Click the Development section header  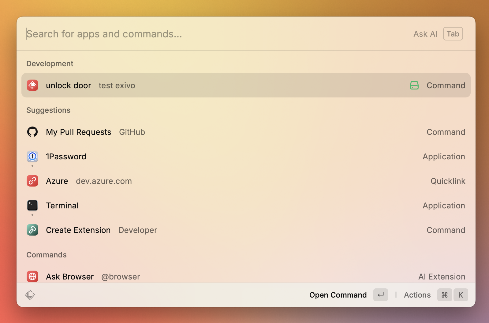[50, 63]
